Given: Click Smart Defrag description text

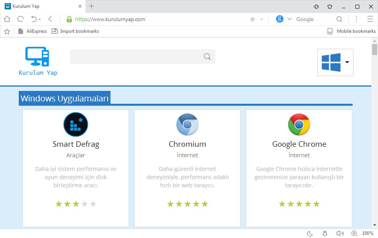Looking at the screenshot, I should point(76,177).
